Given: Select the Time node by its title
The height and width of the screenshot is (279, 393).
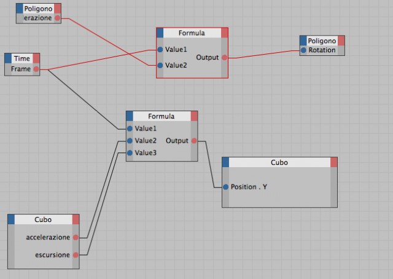Looking at the screenshot, I should click(22, 58).
